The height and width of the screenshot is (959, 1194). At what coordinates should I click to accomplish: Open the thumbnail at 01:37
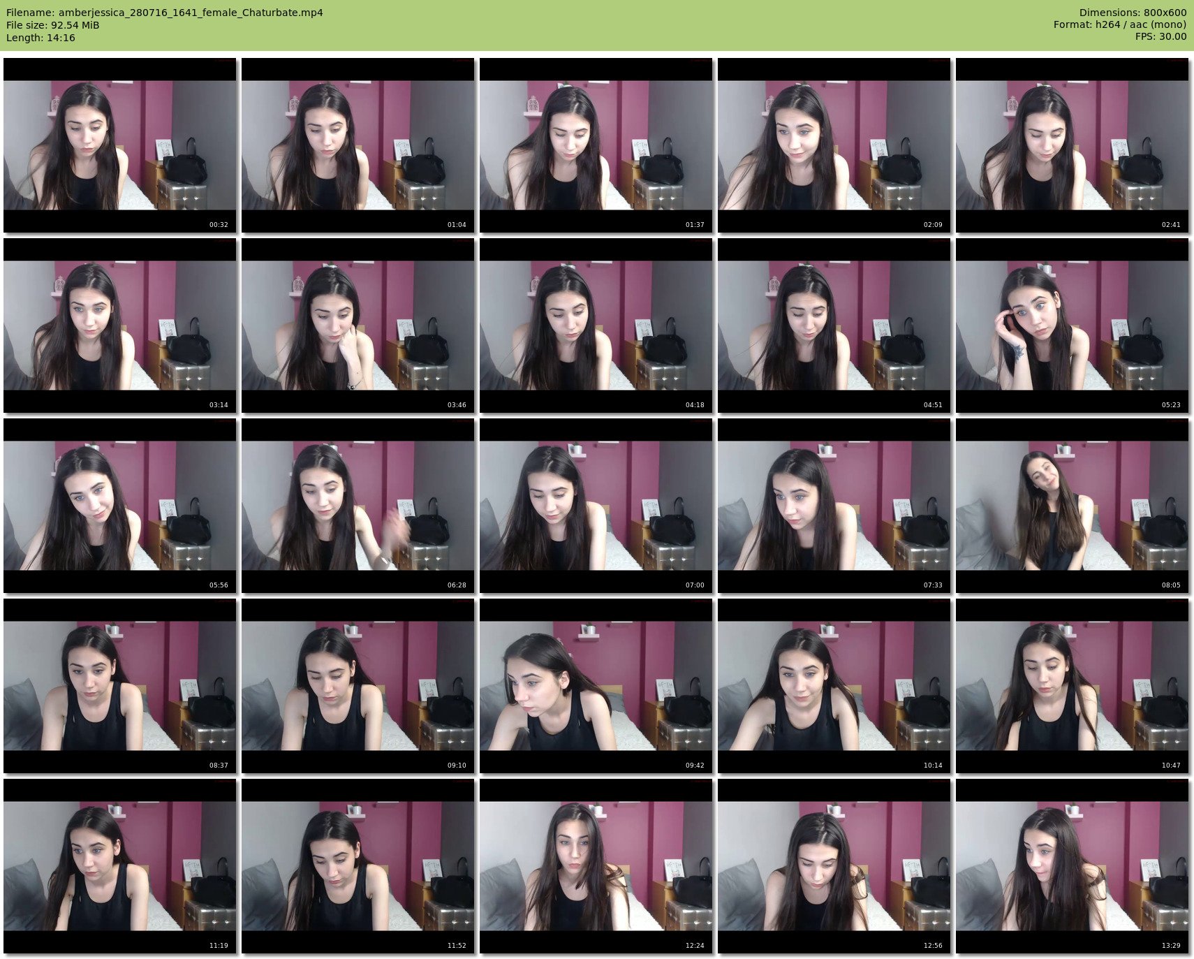coord(596,145)
